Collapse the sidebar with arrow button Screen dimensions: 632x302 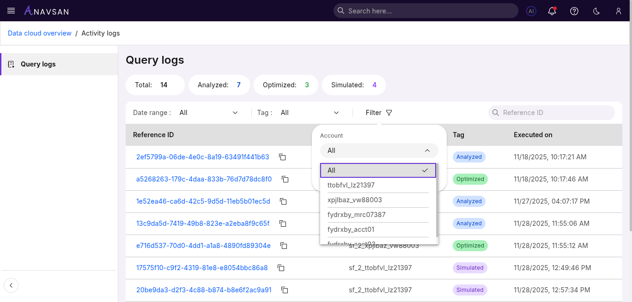point(11,285)
